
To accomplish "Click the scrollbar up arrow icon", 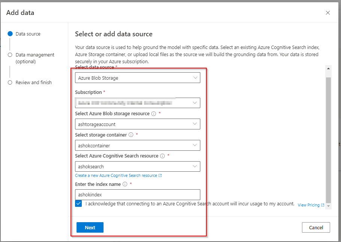I will point(329,68).
